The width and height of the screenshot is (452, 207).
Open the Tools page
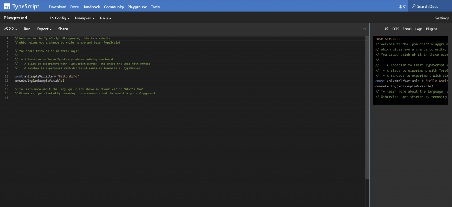[x=155, y=7]
